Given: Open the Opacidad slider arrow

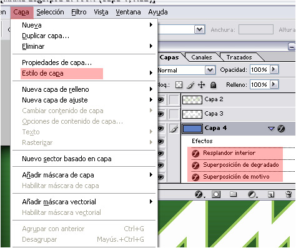Looking at the screenshot, I should click(x=274, y=69).
